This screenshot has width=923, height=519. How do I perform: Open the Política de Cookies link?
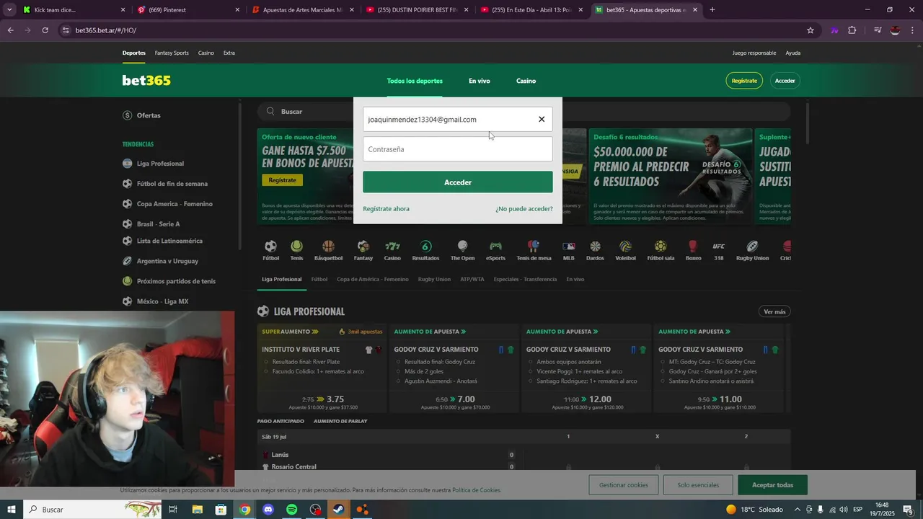point(476,490)
